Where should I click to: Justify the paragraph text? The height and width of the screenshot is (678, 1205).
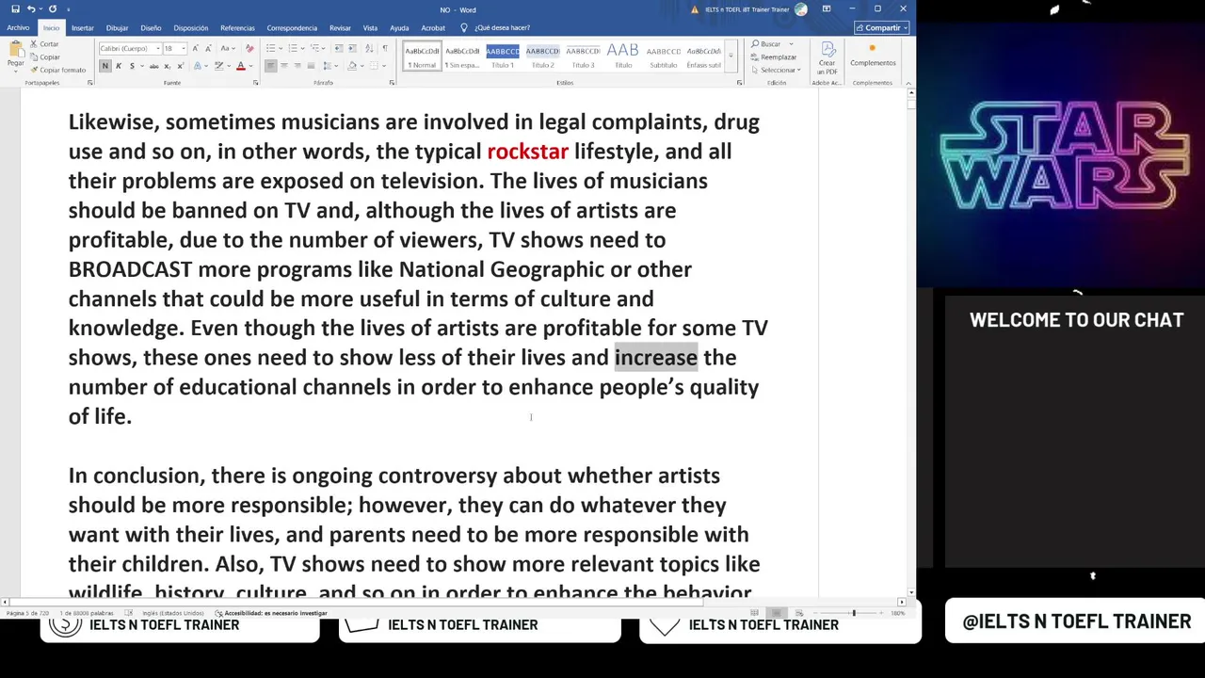[311, 66]
